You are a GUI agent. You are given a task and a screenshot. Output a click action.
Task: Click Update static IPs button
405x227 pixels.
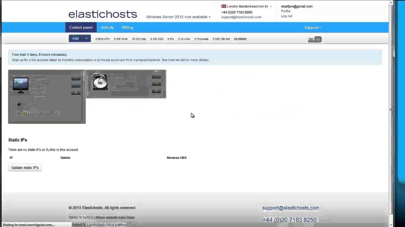tap(25, 168)
